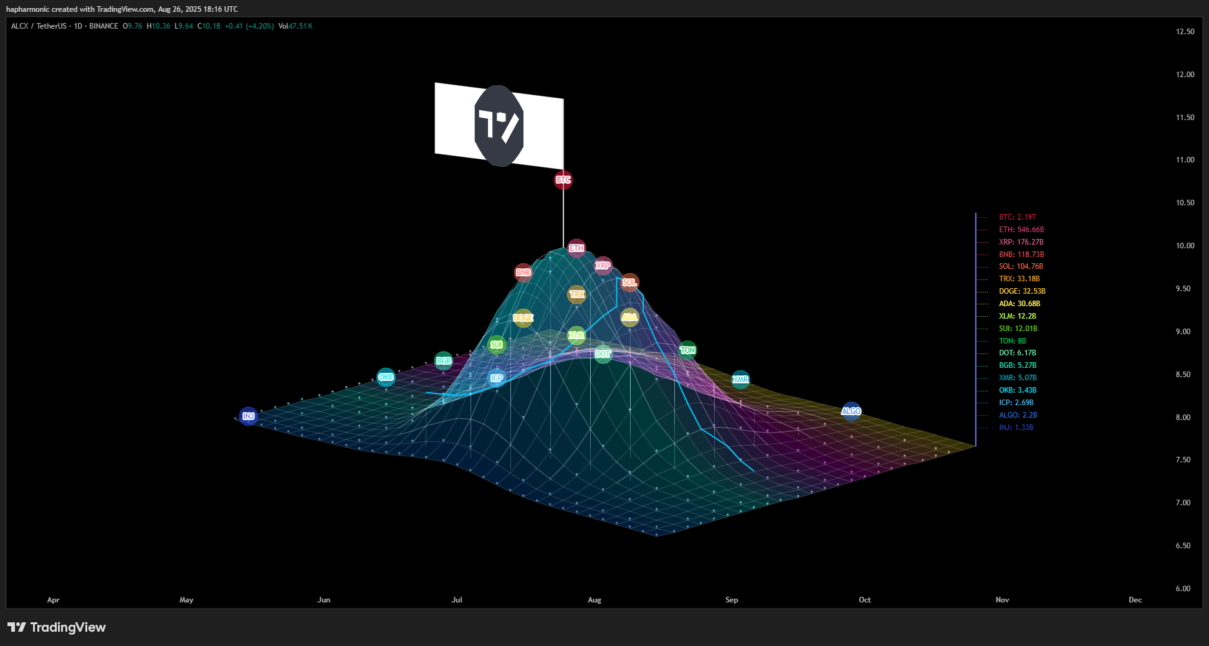Click the XMR coin marker

(740, 380)
